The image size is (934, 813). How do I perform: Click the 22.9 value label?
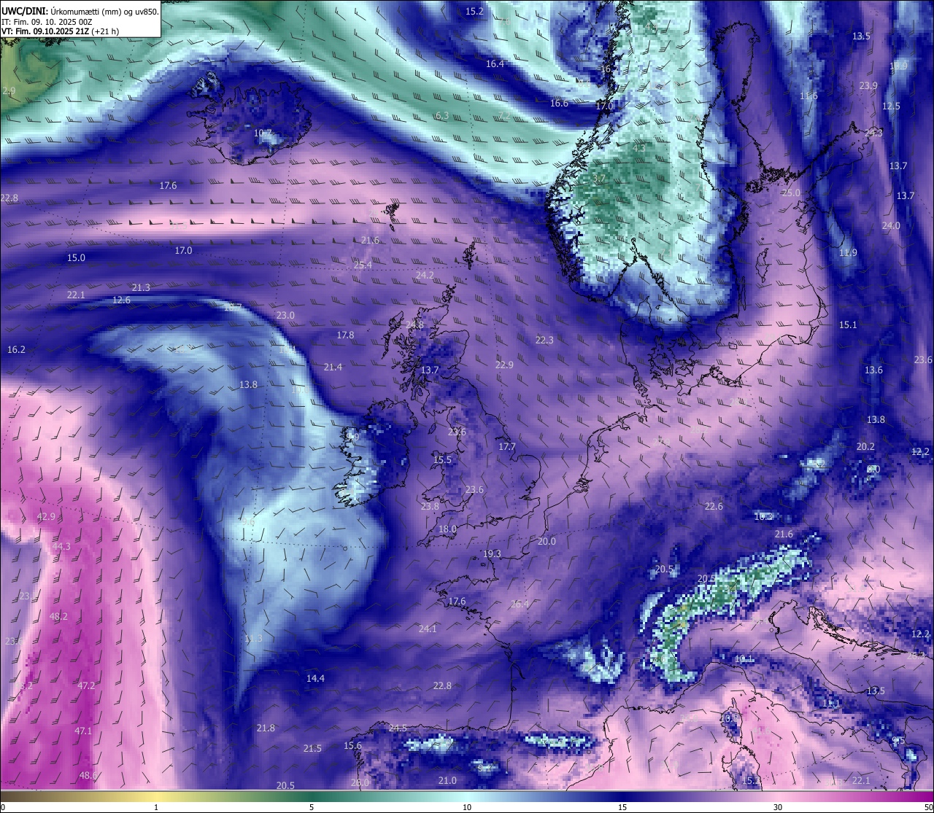coord(504,365)
